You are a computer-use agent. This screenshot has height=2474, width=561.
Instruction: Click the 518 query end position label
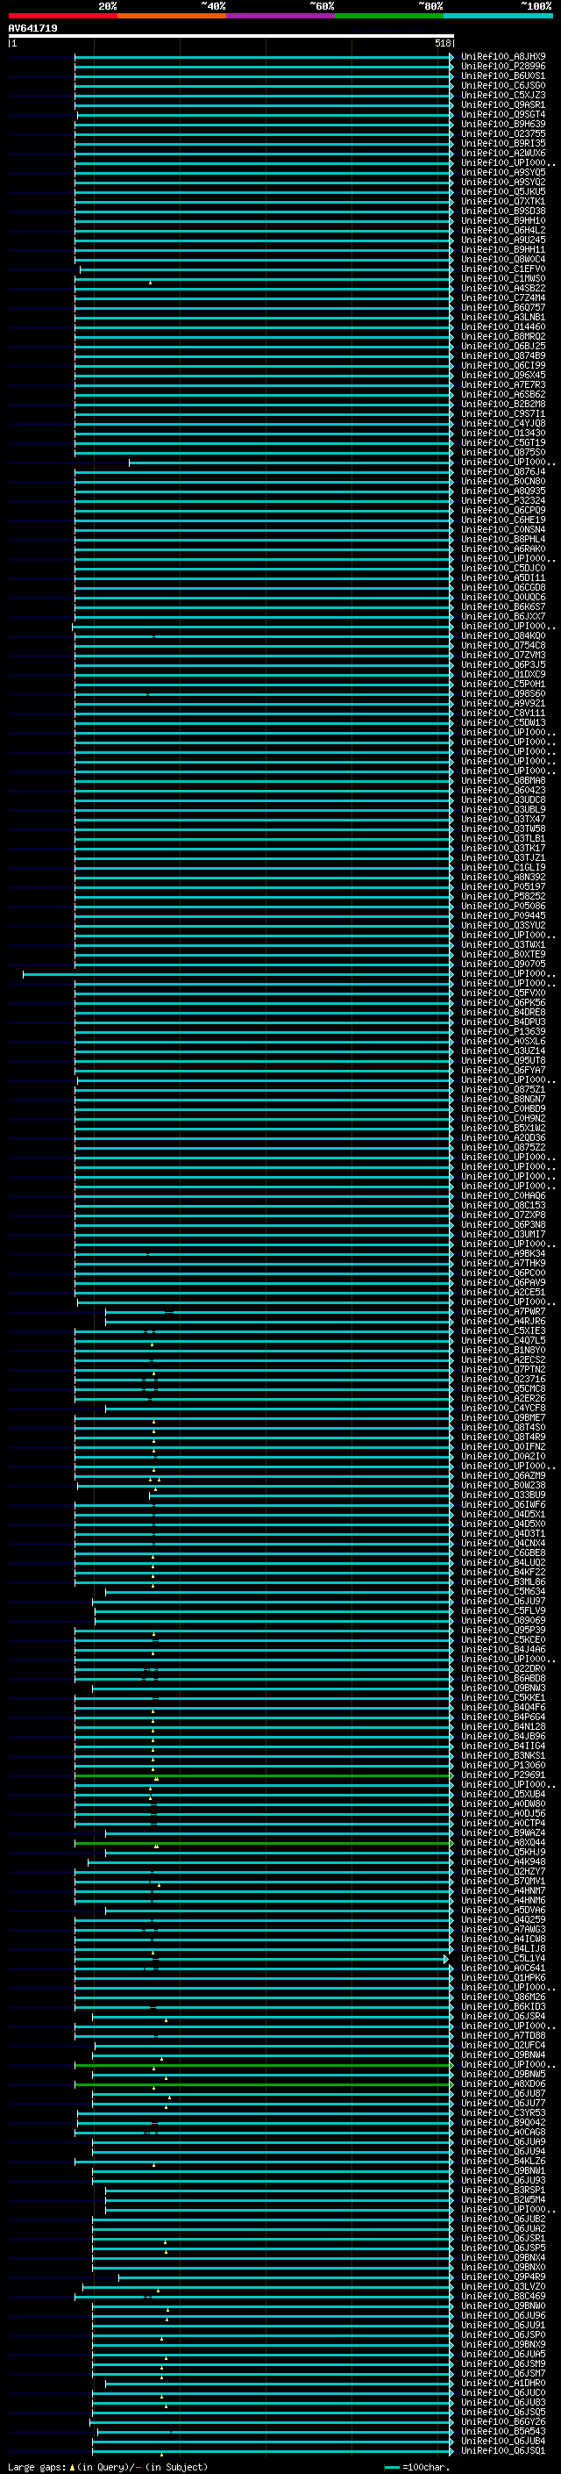click(x=442, y=43)
